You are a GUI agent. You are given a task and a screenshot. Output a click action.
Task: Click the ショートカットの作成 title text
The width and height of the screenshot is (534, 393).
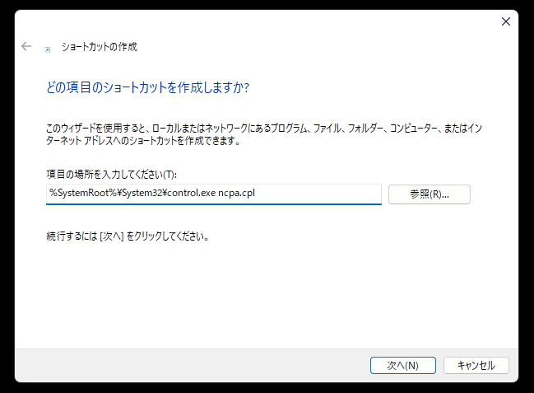tap(100, 47)
